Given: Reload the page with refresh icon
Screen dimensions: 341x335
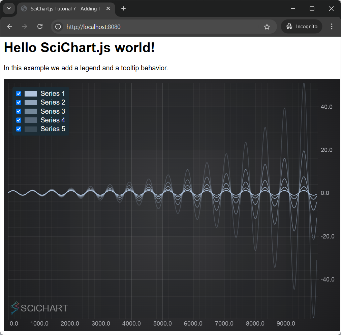Looking at the screenshot, I should (40, 27).
